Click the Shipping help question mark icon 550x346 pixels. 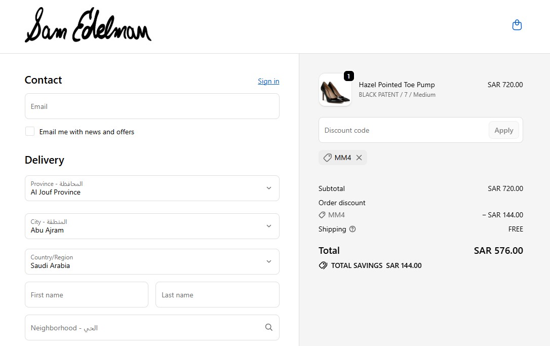pos(352,229)
